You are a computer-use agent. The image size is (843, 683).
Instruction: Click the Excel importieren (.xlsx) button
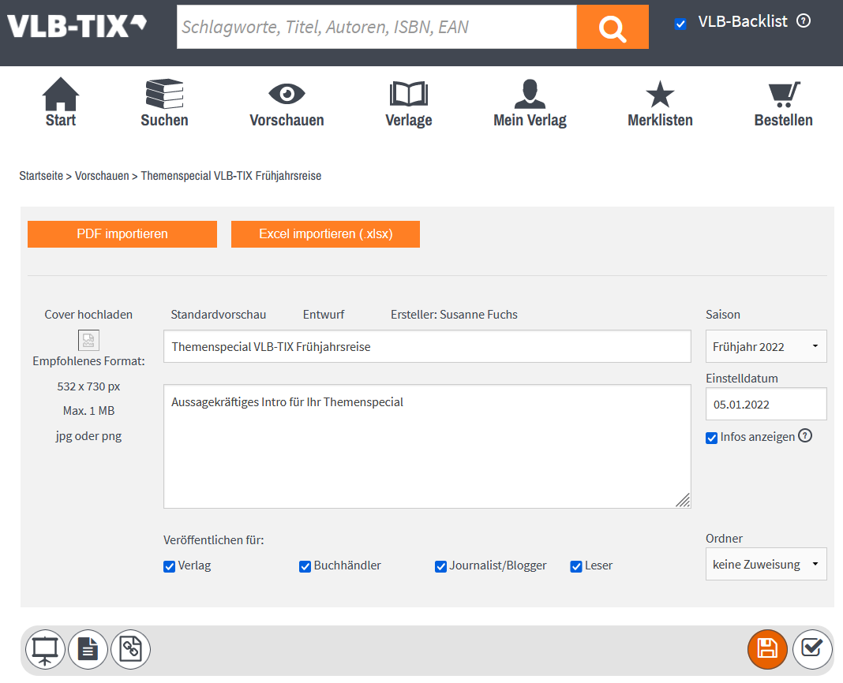(x=325, y=234)
